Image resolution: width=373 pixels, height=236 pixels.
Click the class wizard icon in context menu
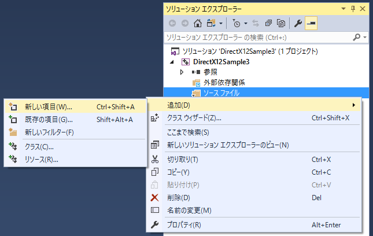pyautogui.click(x=155, y=118)
